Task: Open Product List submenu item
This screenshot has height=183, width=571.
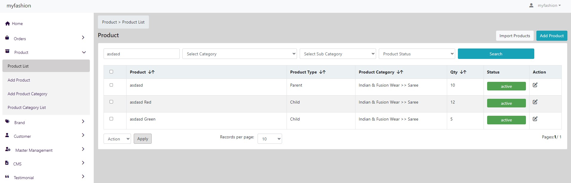Action: pyautogui.click(x=46, y=66)
